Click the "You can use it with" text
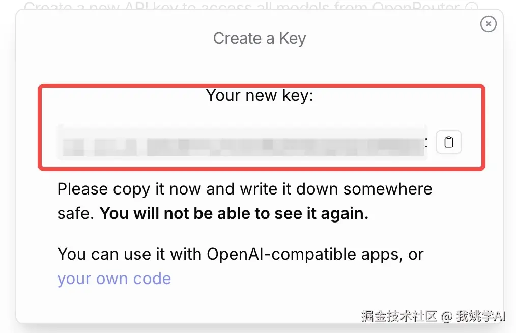 [130, 254]
